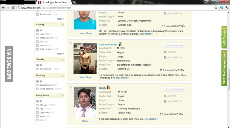Uncheck the Smoking All checkbox
Image resolution: width=230 pixels, height=128 pixels.
(37, 65)
